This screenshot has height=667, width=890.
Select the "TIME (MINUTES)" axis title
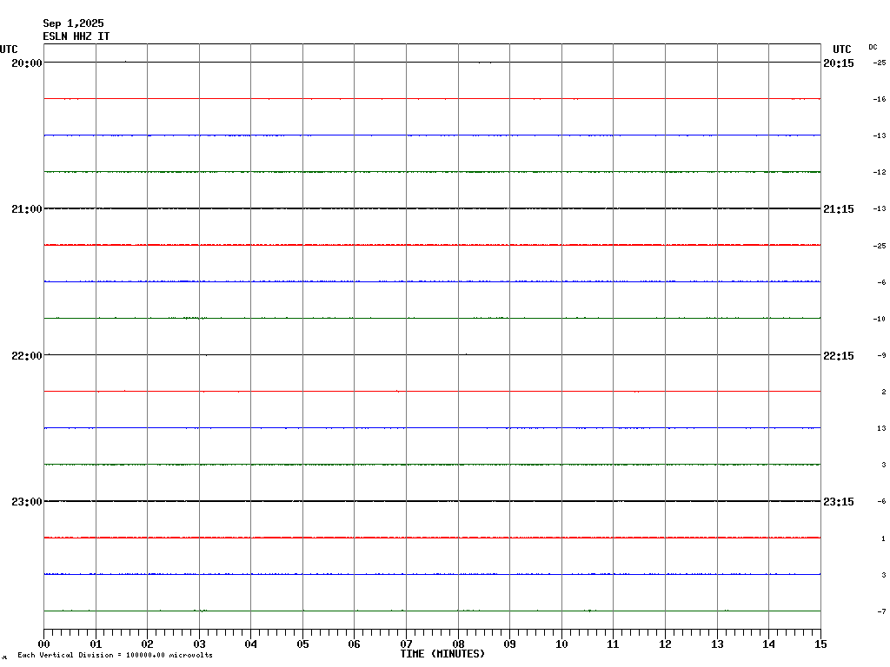442,654
